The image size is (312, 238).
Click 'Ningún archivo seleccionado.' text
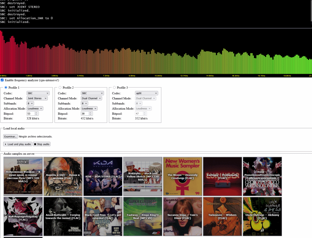click(x=35, y=137)
